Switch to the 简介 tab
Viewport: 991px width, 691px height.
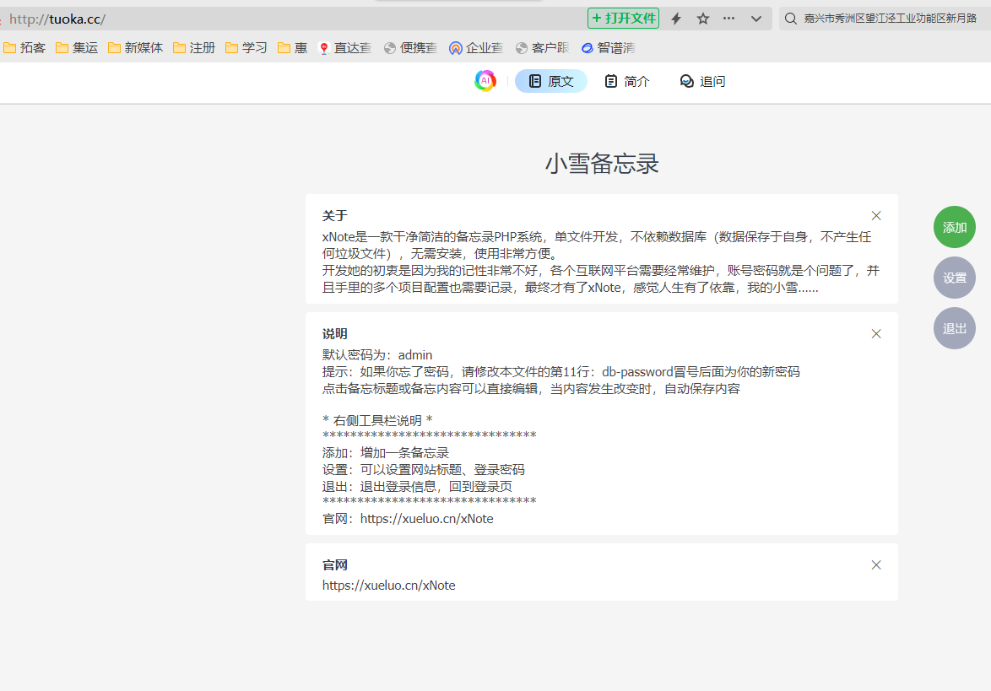[627, 81]
